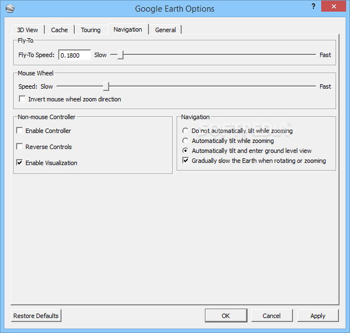Switch to the General tab

(166, 30)
